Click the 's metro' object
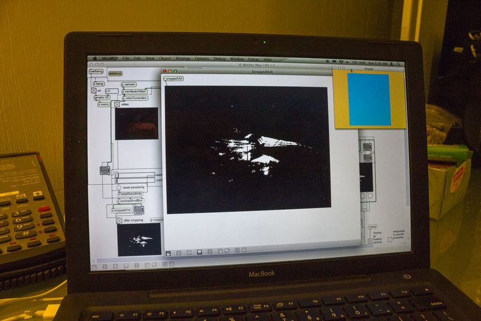This screenshot has height=321, width=481. coord(103,105)
